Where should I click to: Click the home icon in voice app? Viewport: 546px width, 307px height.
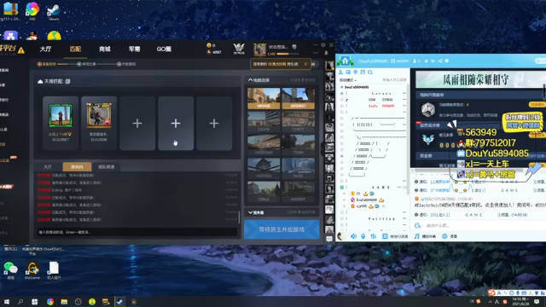pos(345,61)
